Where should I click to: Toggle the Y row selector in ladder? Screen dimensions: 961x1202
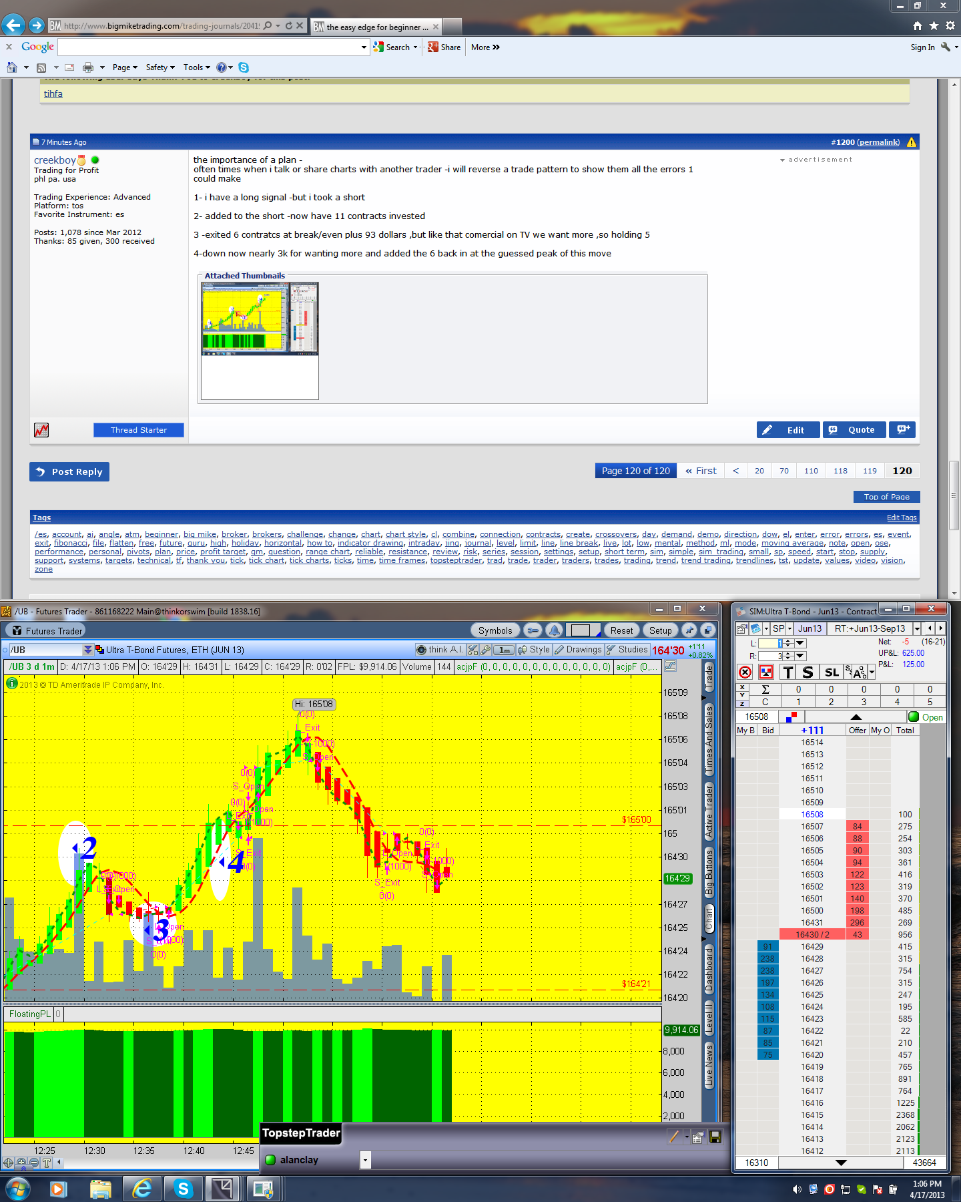coord(743,695)
